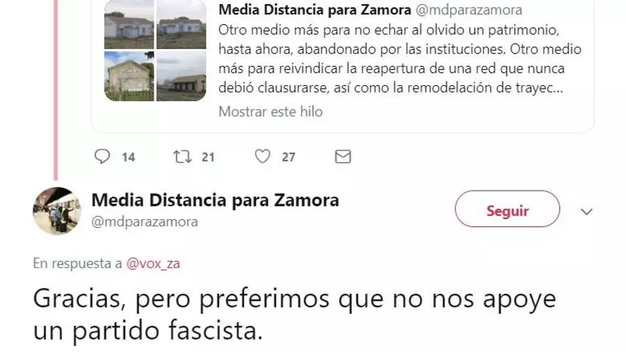Open the top-right station photo thumbnail
Viewport: 626px width, 352px height.
181,24
